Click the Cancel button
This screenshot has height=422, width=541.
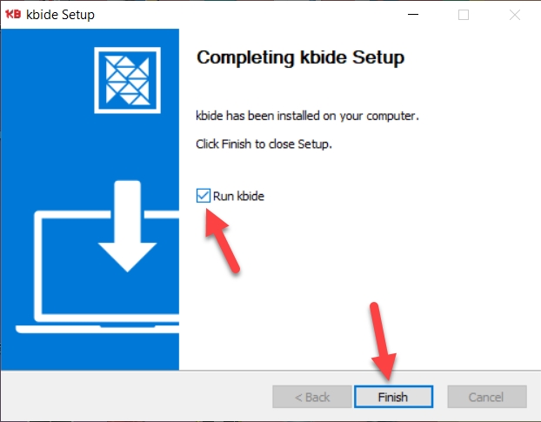point(486,397)
